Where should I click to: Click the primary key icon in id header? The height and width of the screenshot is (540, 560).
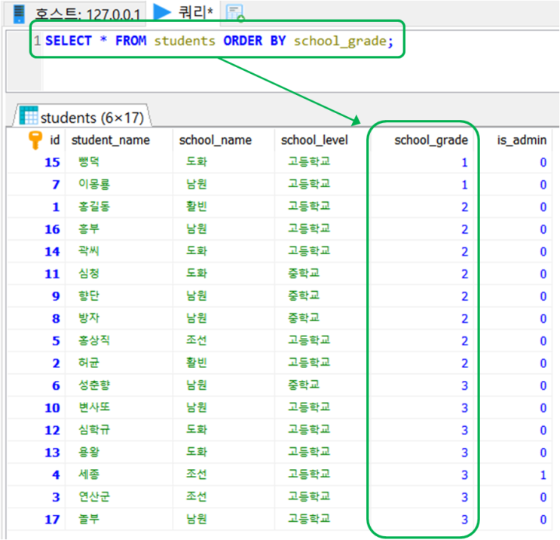click(35, 140)
